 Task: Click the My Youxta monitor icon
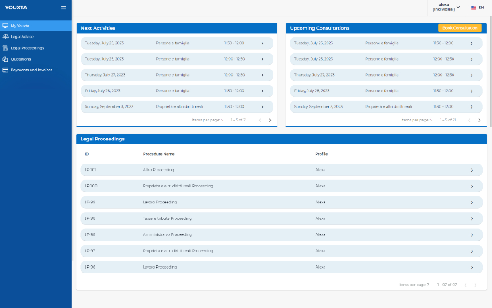pyautogui.click(x=5, y=26)
